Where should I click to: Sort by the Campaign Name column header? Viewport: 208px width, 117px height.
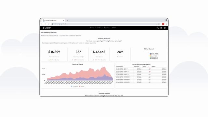coord(119,67)
